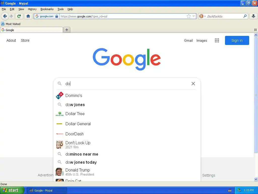258x194 pixels.
Task: Click the search magnifier icon beside 'do'
Action: click(59, 83)
